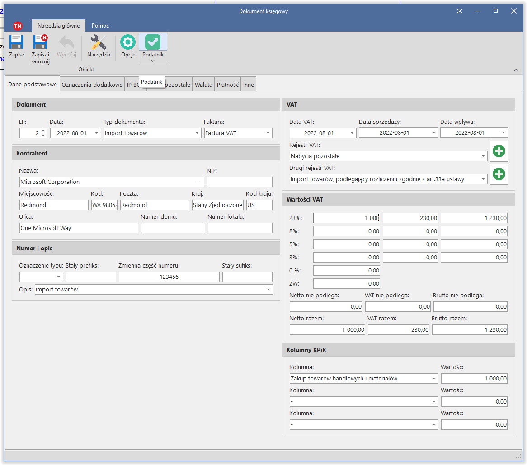
Task: Click green plus next to Drugi rejestr VAT
Action: click(499, 174)
